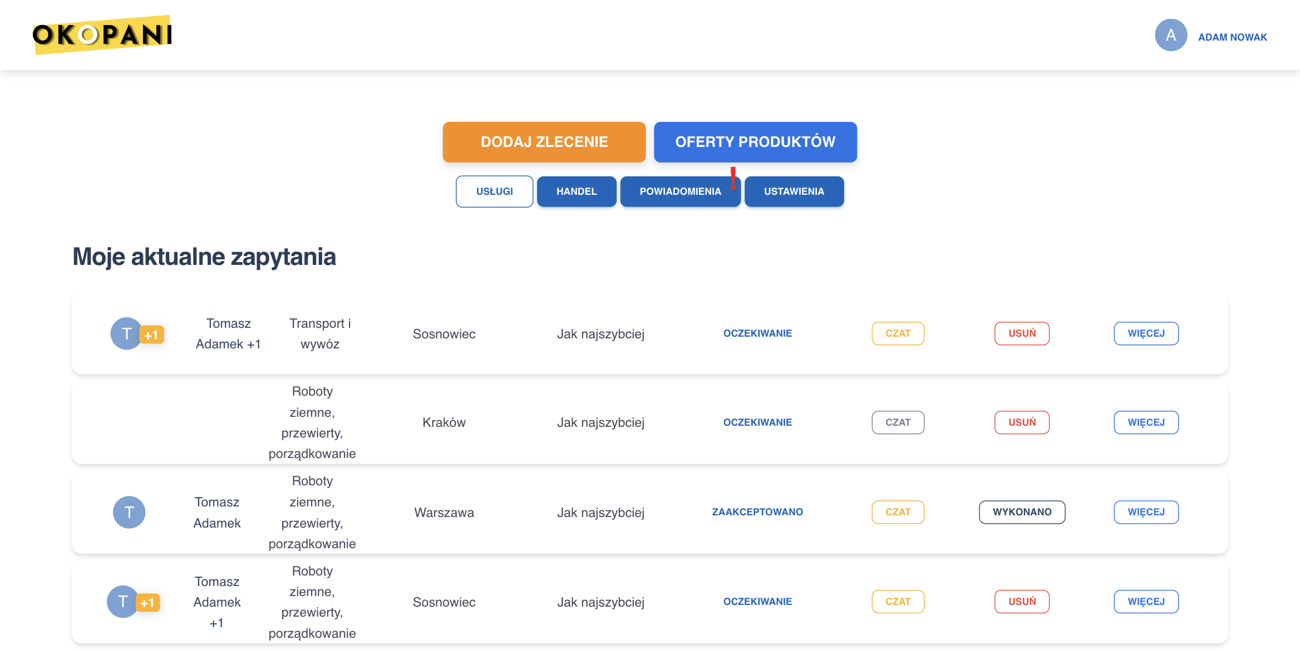The width and height of the screenshot is (1300, 650).
Task: Click the 'Kraków' city cell
Action: (x=444, y=422)
